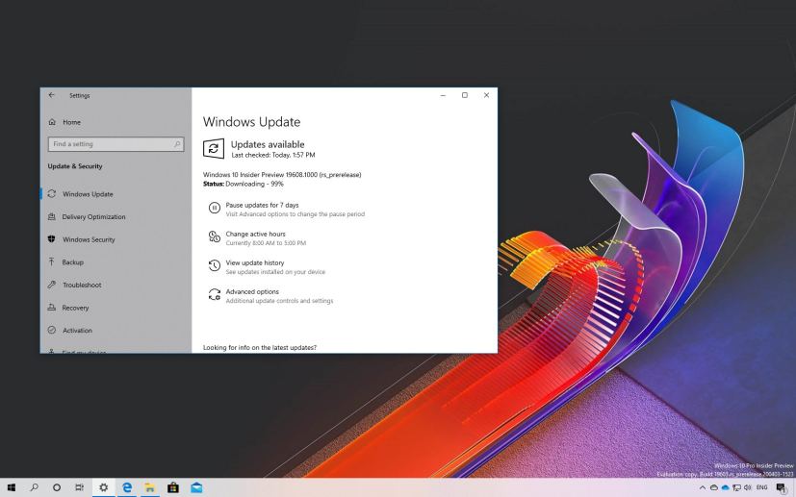Screen dimensions: 796x497
Task: Open Advanced options
Action: tap(252, 291)
